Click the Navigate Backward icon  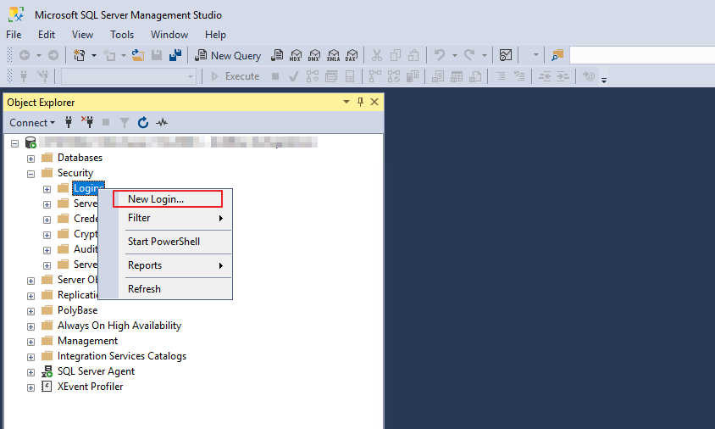coord(25,56)
